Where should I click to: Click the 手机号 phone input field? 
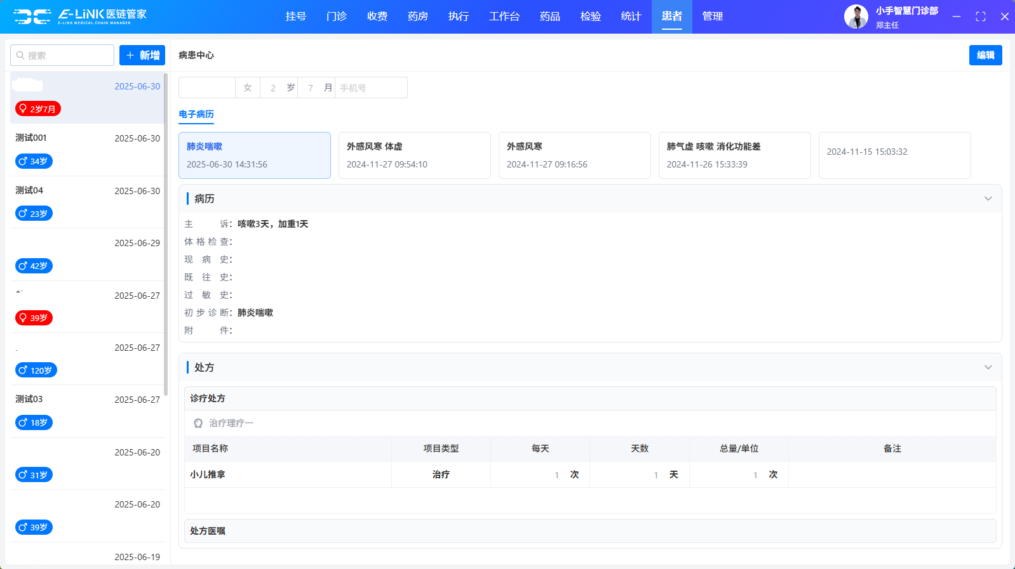pos(371,88)
